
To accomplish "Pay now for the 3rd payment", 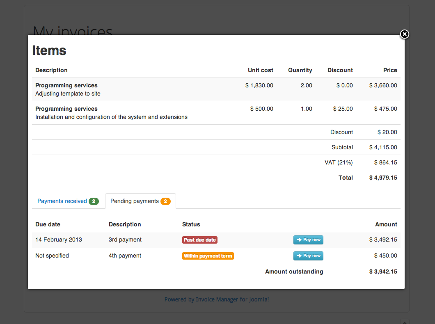I will pos(308,240).
